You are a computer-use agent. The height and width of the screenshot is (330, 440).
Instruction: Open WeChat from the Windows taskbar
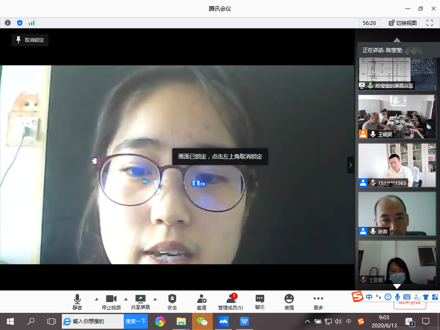tap(202, 321)
